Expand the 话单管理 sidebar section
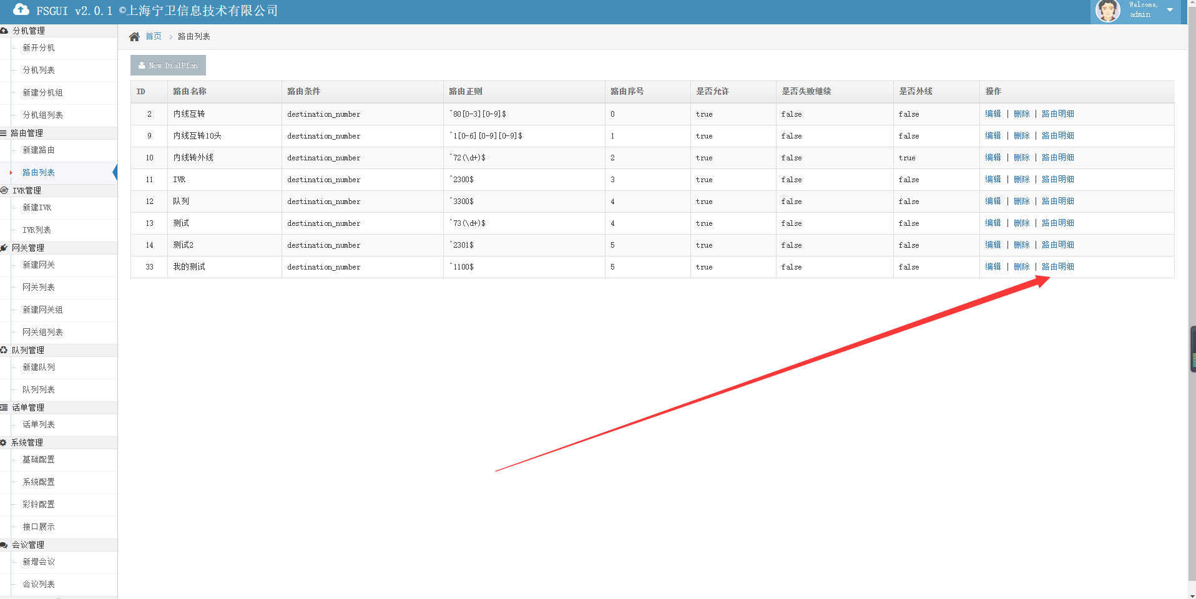 28,407
